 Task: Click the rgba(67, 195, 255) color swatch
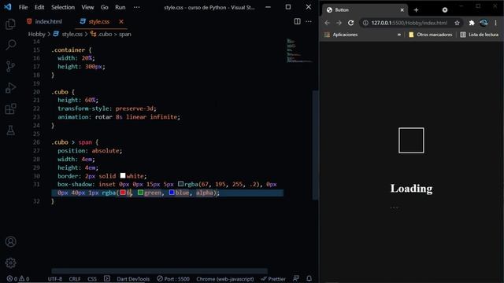[x=180, y=184]
